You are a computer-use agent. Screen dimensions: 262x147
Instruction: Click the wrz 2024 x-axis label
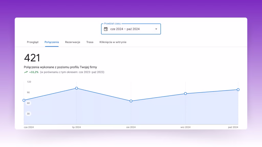(185, 127)
